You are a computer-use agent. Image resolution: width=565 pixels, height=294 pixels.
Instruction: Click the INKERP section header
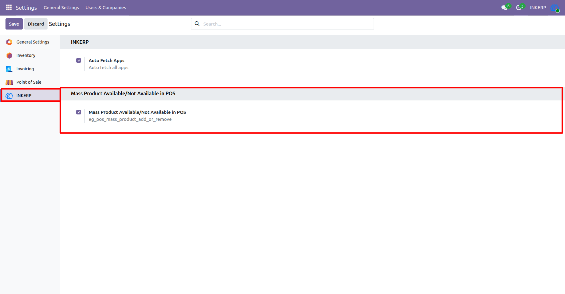pyautogui.click(x=80, y=42)
